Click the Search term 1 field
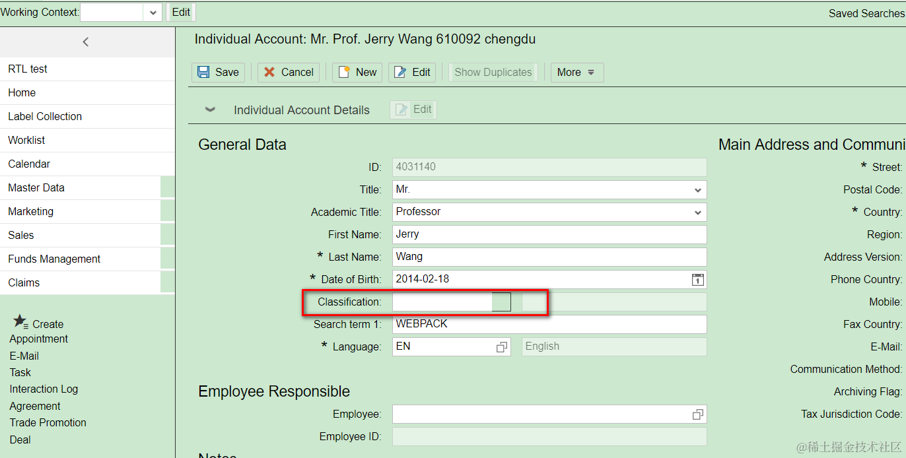Screen dimensions: 906x458 pyautogui.click(x=549, y=325)
